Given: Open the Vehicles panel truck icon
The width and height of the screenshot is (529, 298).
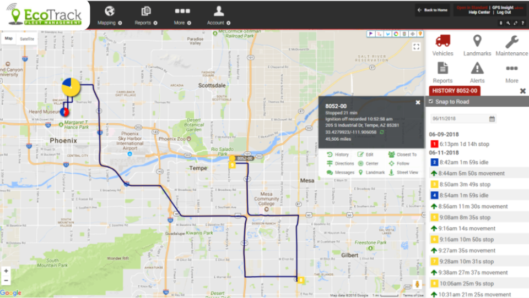Looking at the screenshot, I should point(442,41).
